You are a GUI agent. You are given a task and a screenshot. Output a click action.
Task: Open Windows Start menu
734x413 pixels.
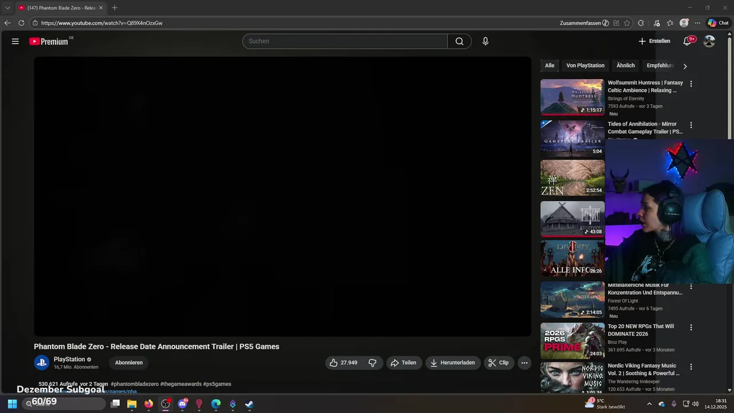12,404
